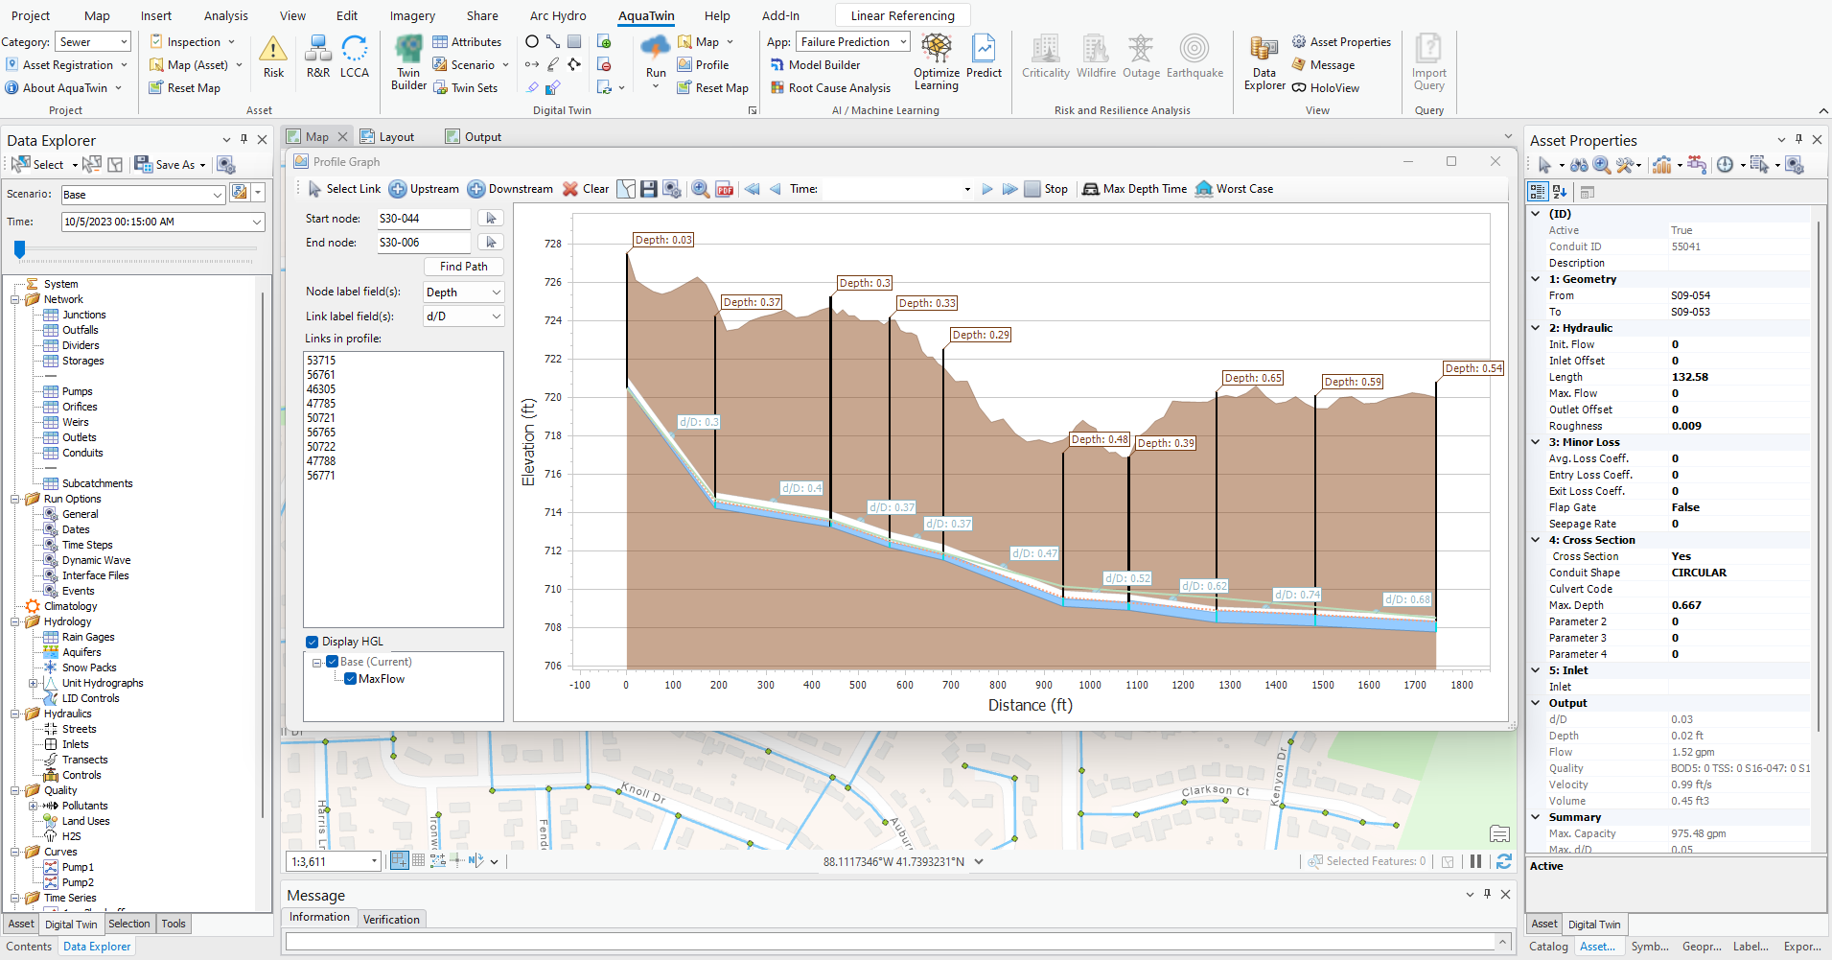Toggle the Display HGL checkbox
This screenshot has height=960, width=1832.
(313, 642)
